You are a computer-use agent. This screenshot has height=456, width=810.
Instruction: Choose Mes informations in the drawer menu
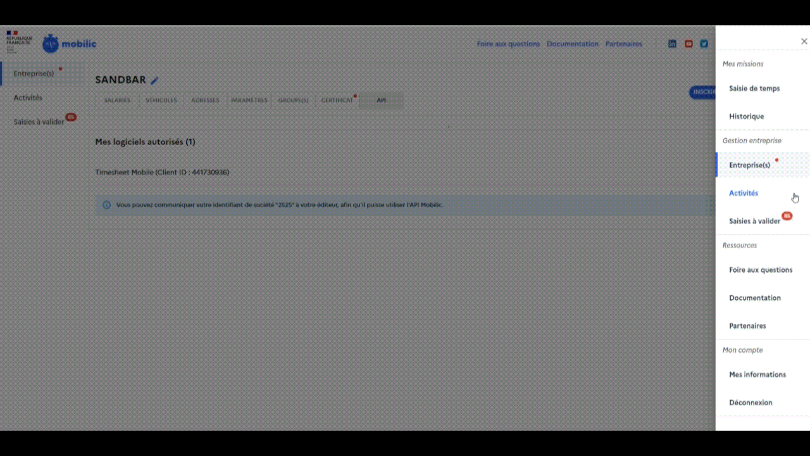(757, 374)
